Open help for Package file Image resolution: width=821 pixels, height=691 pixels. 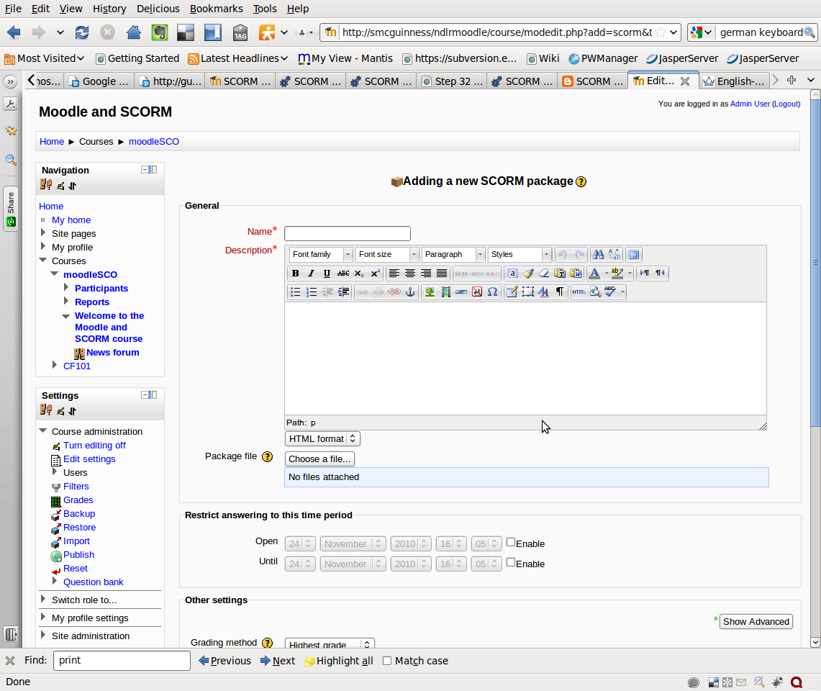coord(267,456)
